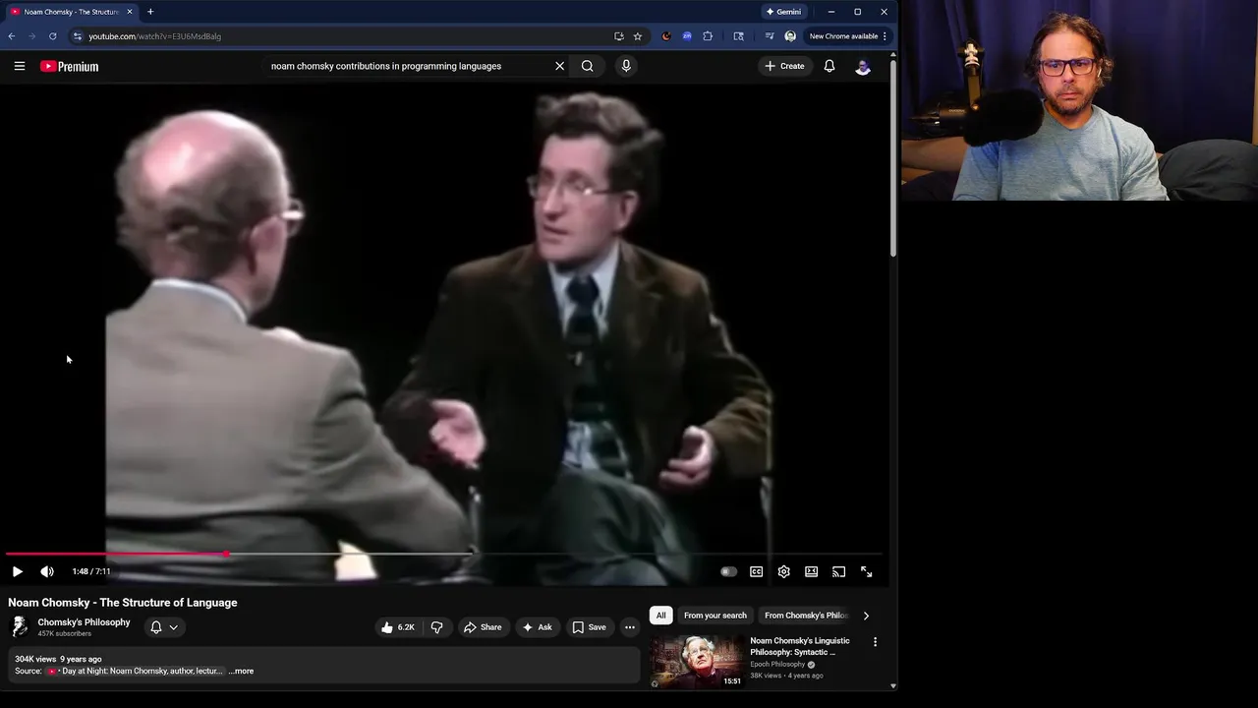Like the video showing 6.2K likes
The width and height of the screenshot is (1258, 708).
(398, 627)
